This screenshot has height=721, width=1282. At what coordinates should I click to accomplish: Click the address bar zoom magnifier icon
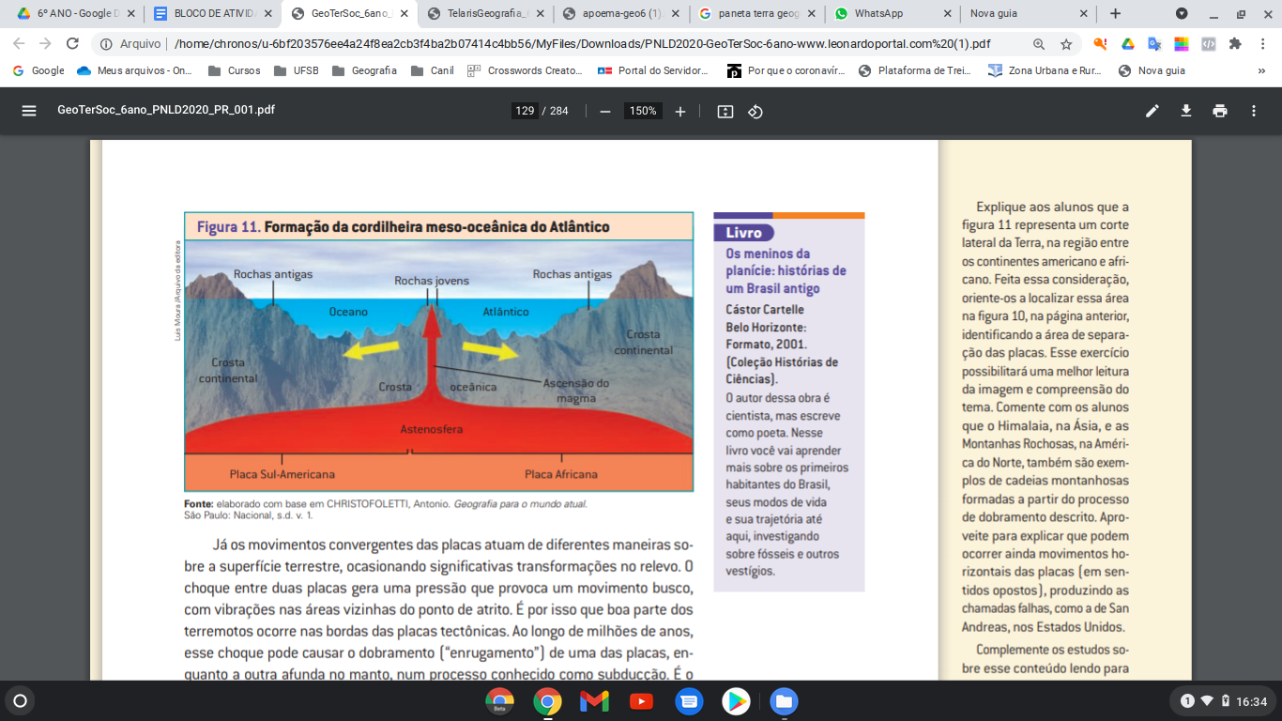[1039, 44]
